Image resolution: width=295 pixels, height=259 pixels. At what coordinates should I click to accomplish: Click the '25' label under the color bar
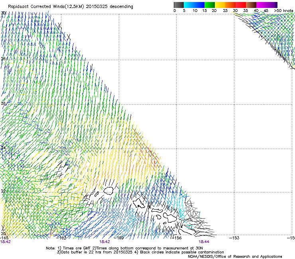[225, 11]
